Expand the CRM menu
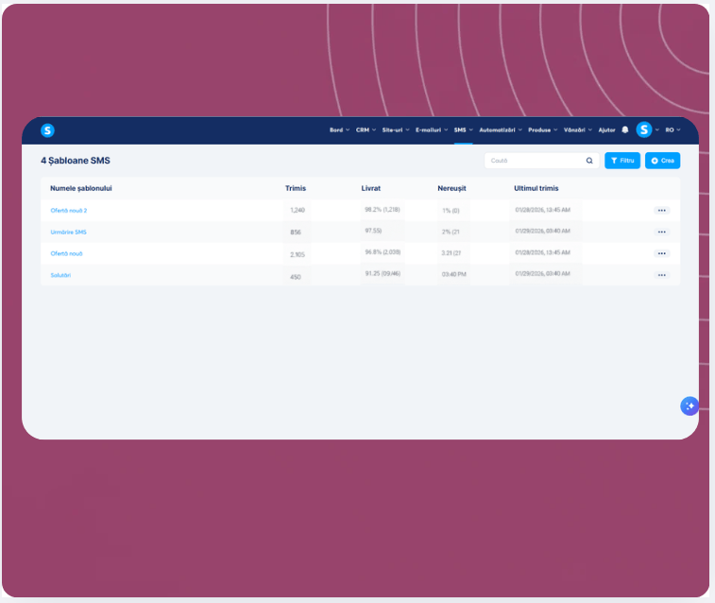Viewport: 715px width, 603px height. [366, 130]
